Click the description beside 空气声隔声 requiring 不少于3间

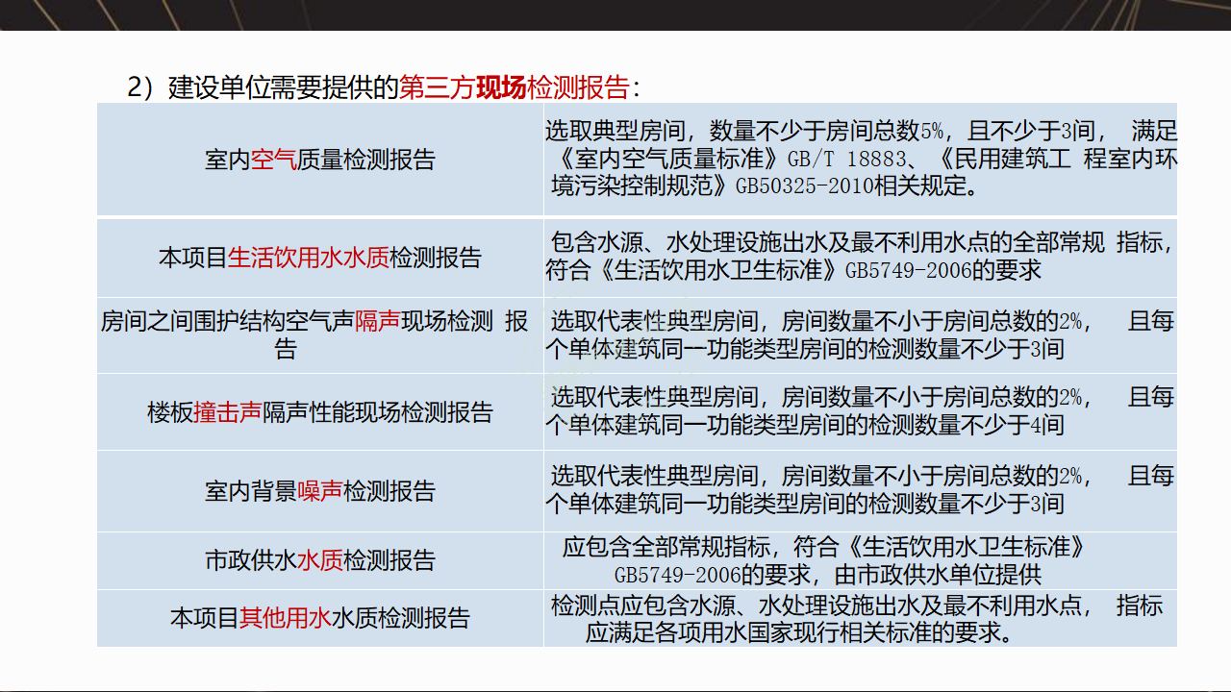point(861,335)
